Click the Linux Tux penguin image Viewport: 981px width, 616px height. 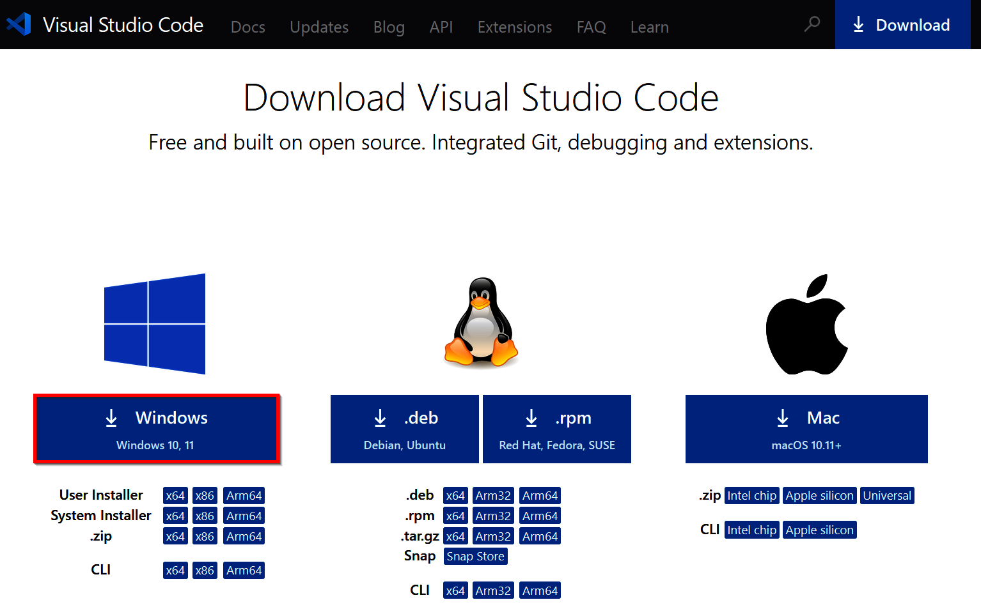tap(481, 322)
